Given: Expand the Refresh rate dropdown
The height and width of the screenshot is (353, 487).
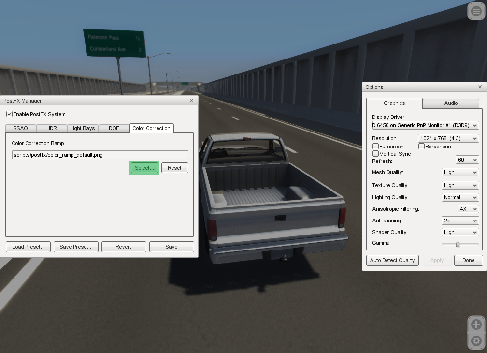Looking at the screenshot, I should tap(467, 160).
